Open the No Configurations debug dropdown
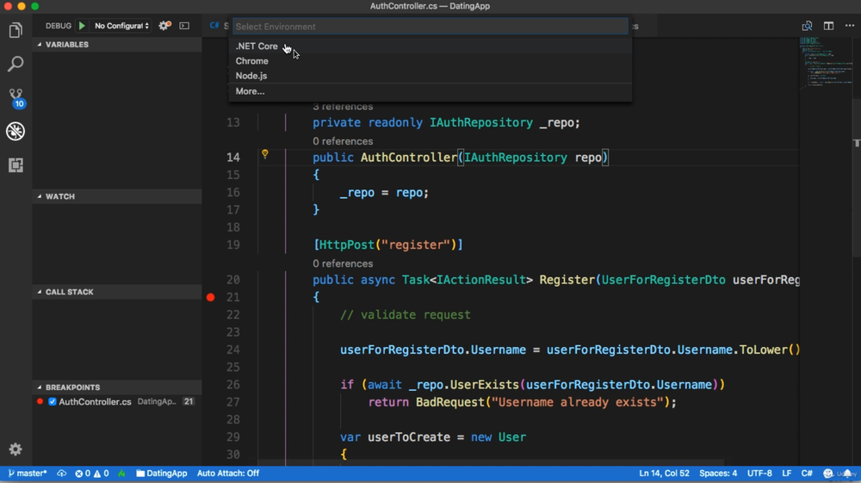This screenshot has width=861, height=483. [x=121, y=26]
